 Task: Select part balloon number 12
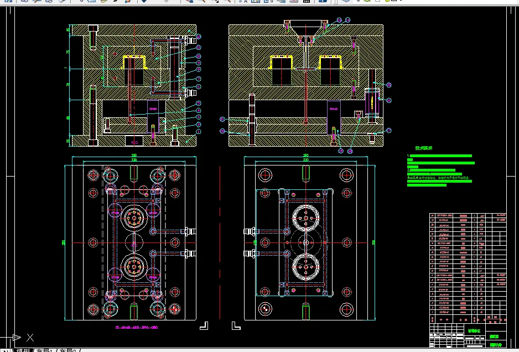point(199,37)
